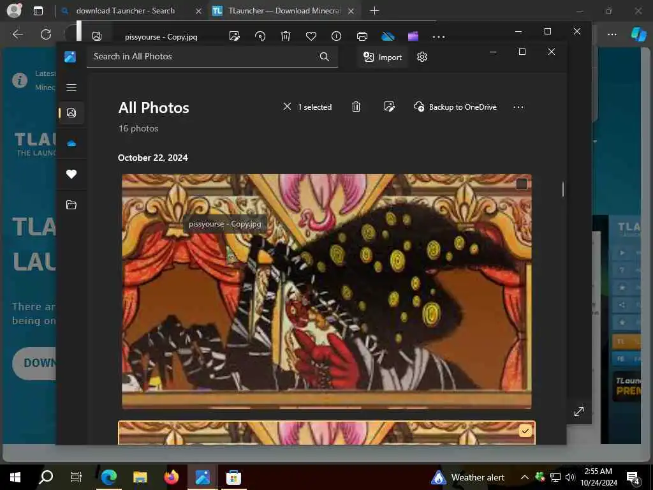Open the Folders sidebar section

click(71, 205)
